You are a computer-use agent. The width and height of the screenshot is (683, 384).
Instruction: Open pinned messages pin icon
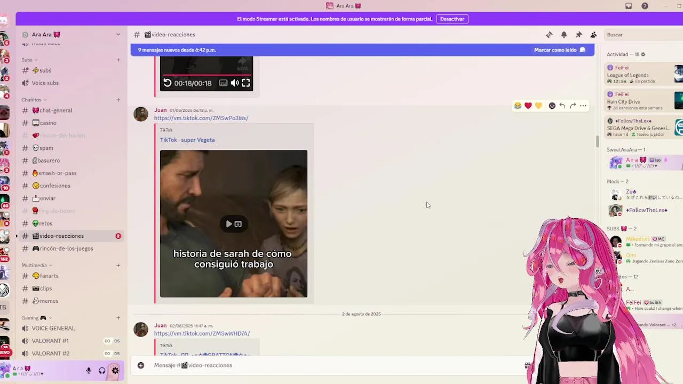pos(579,35)
